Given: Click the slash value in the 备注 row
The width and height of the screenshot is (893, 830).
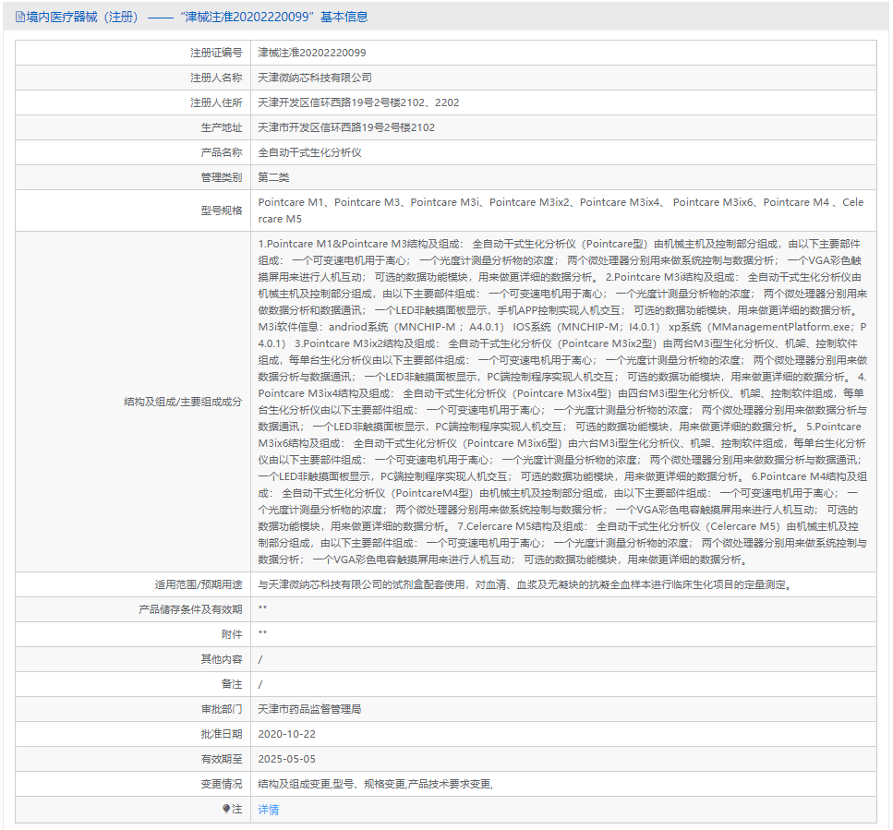Looking at the screenshot, I should 260,685.
